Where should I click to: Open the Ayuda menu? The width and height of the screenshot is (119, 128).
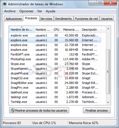(x=50, y=11)
